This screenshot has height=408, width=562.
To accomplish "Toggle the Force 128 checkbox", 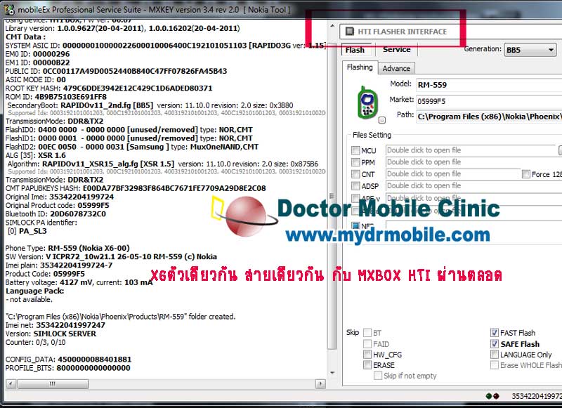I will click(x=525, y=174).
